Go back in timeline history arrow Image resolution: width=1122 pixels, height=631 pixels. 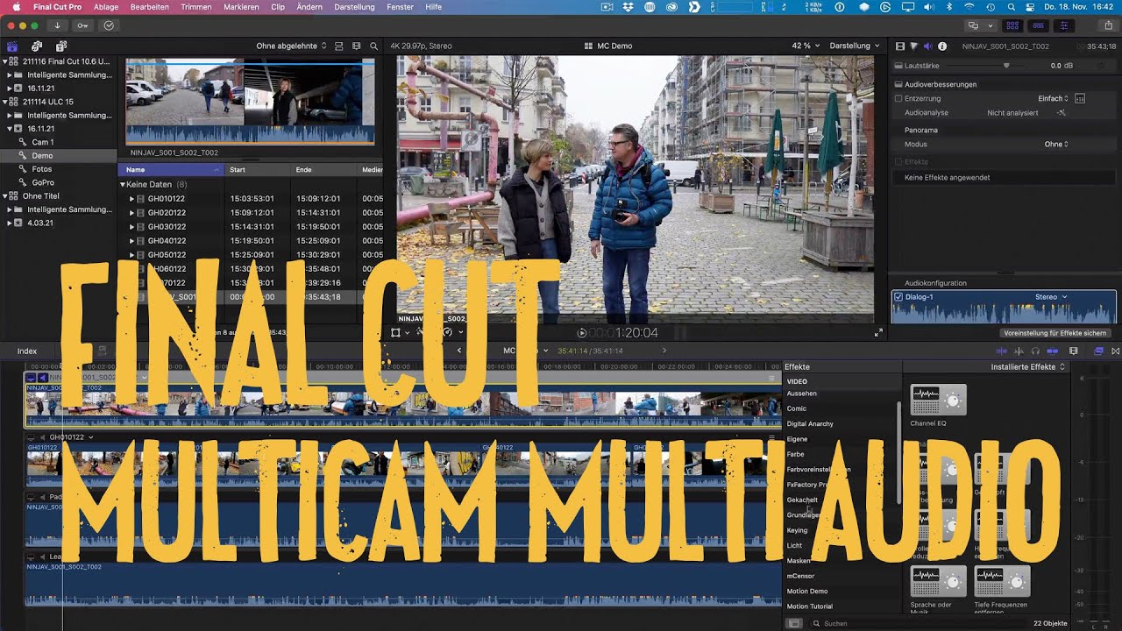(x=459, y=351)
